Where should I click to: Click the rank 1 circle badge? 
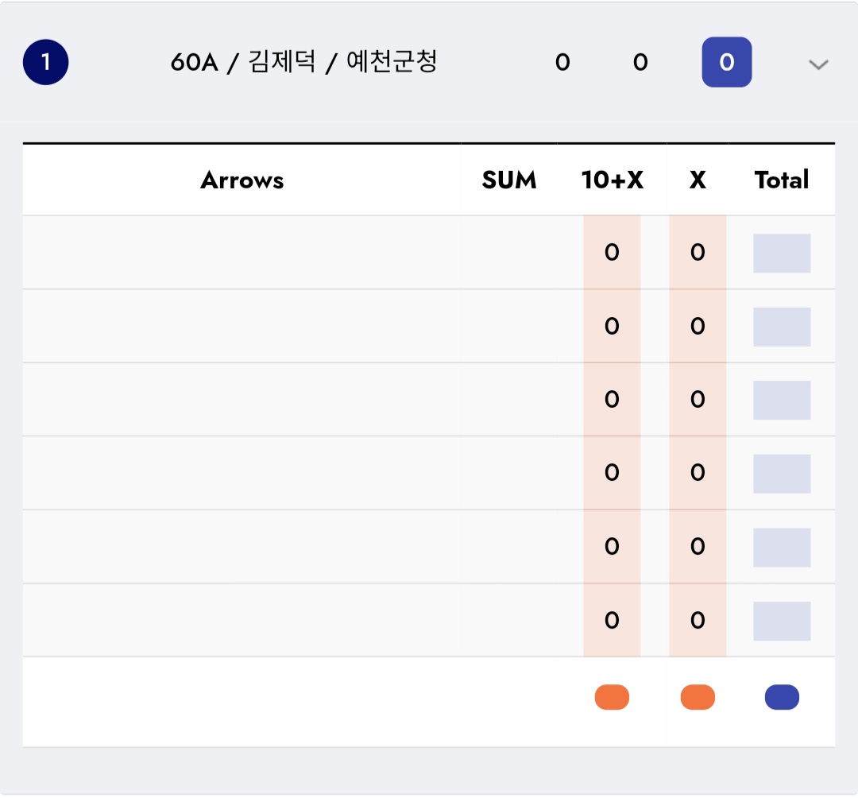(x=46, y=62)
